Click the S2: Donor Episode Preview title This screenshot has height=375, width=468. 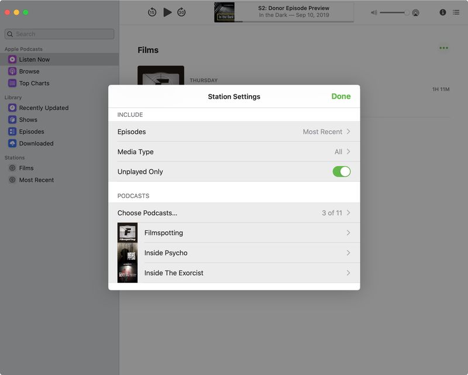pyautogui.click(x=294, y=8)
